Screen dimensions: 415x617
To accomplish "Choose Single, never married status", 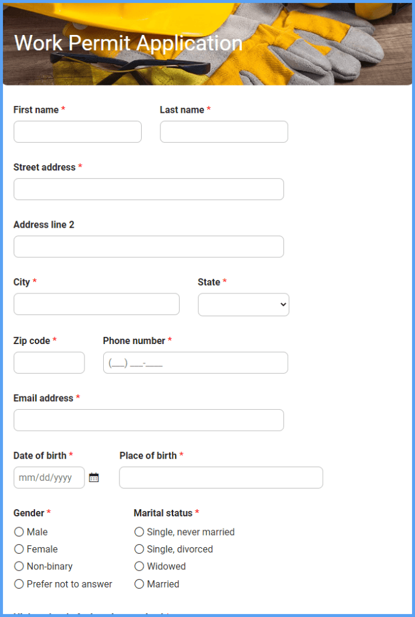I will pyautogui.click(x=139, y=532).
